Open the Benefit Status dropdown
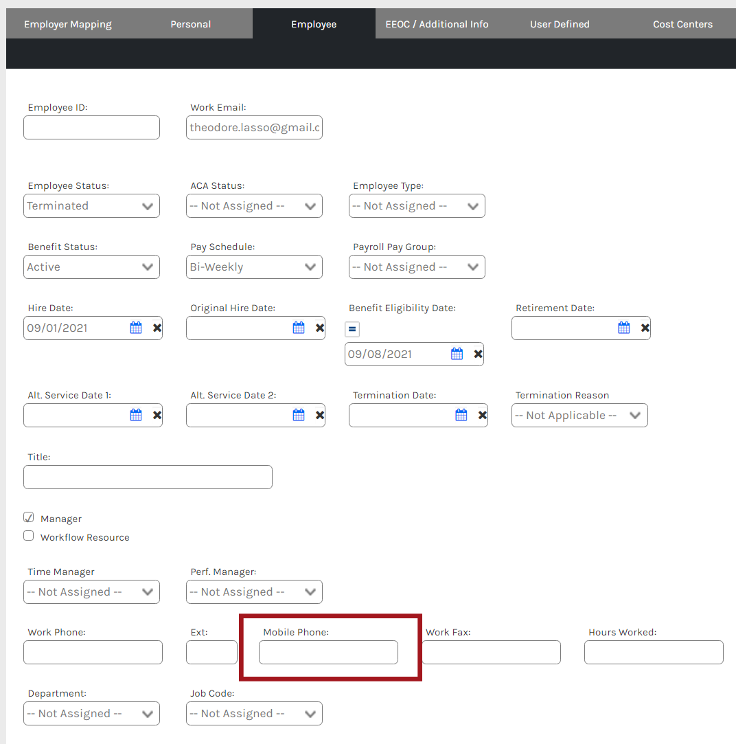This screenshot has width=736, height=744. pos(91,267)
